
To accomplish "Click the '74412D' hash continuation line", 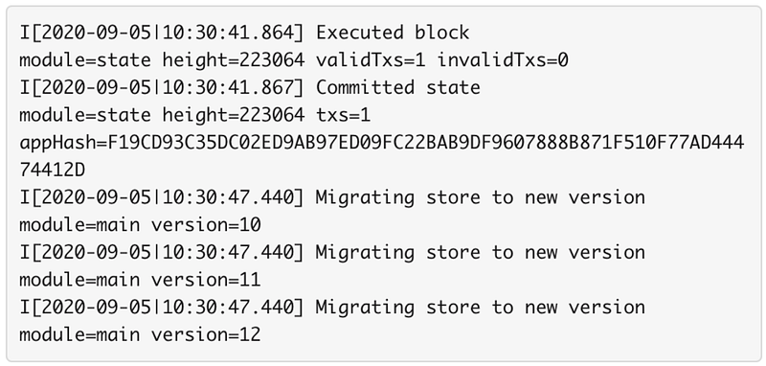I will coord(52,170).
